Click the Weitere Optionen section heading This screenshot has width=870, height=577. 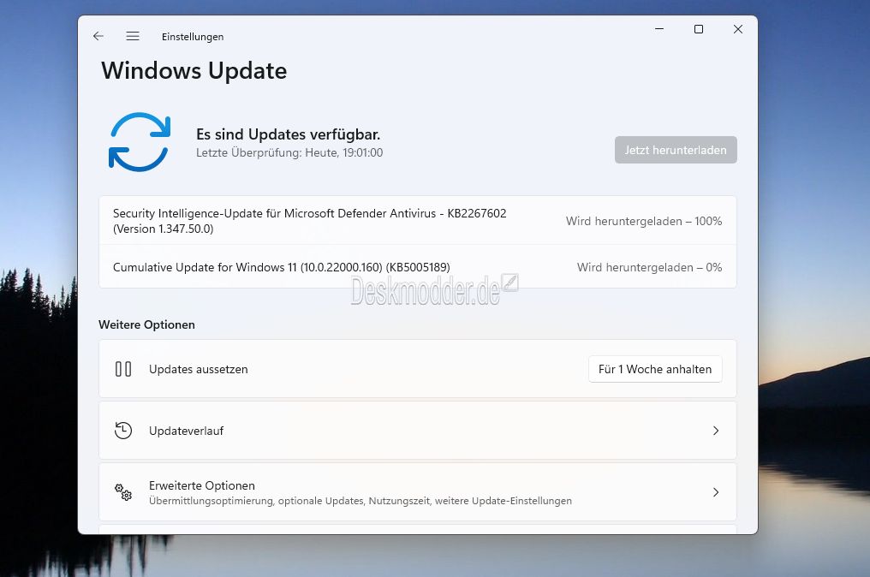[x=146, y=324]
